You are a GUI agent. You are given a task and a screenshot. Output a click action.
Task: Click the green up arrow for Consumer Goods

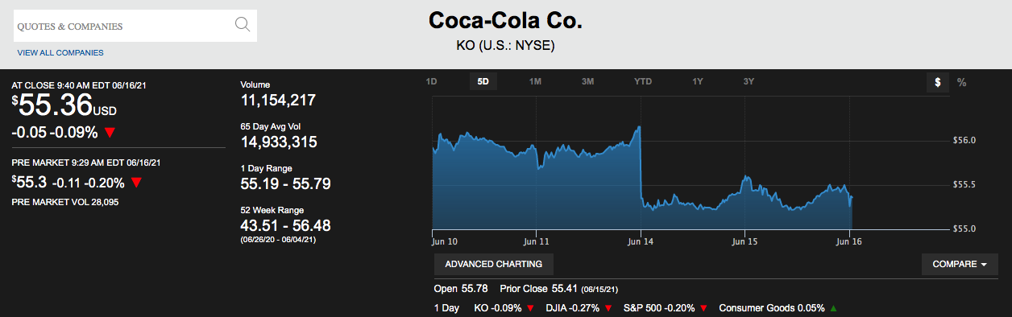833,308
